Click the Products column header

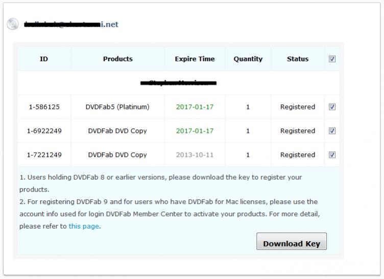pyautogui.click(x=117, y=59)
